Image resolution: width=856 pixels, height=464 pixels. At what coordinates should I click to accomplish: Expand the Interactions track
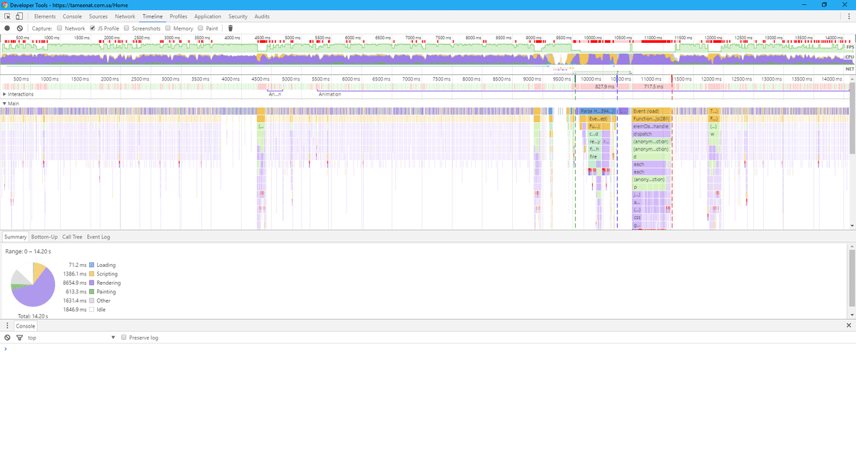point(5,94)
